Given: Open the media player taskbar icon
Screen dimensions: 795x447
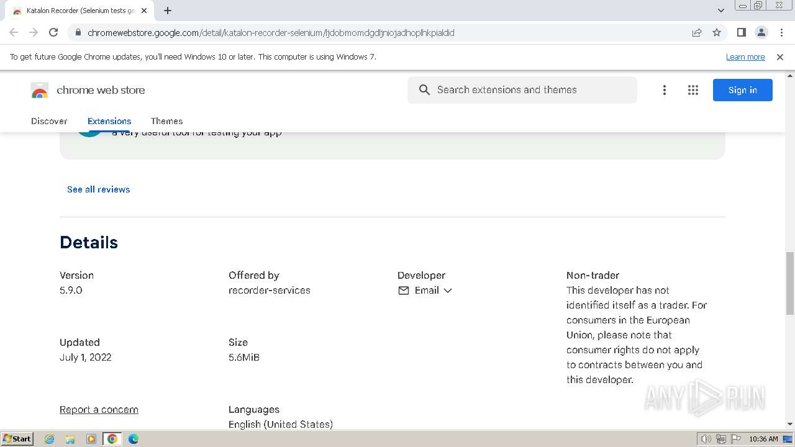Looking at the screenshot, I should pos(91,439).
